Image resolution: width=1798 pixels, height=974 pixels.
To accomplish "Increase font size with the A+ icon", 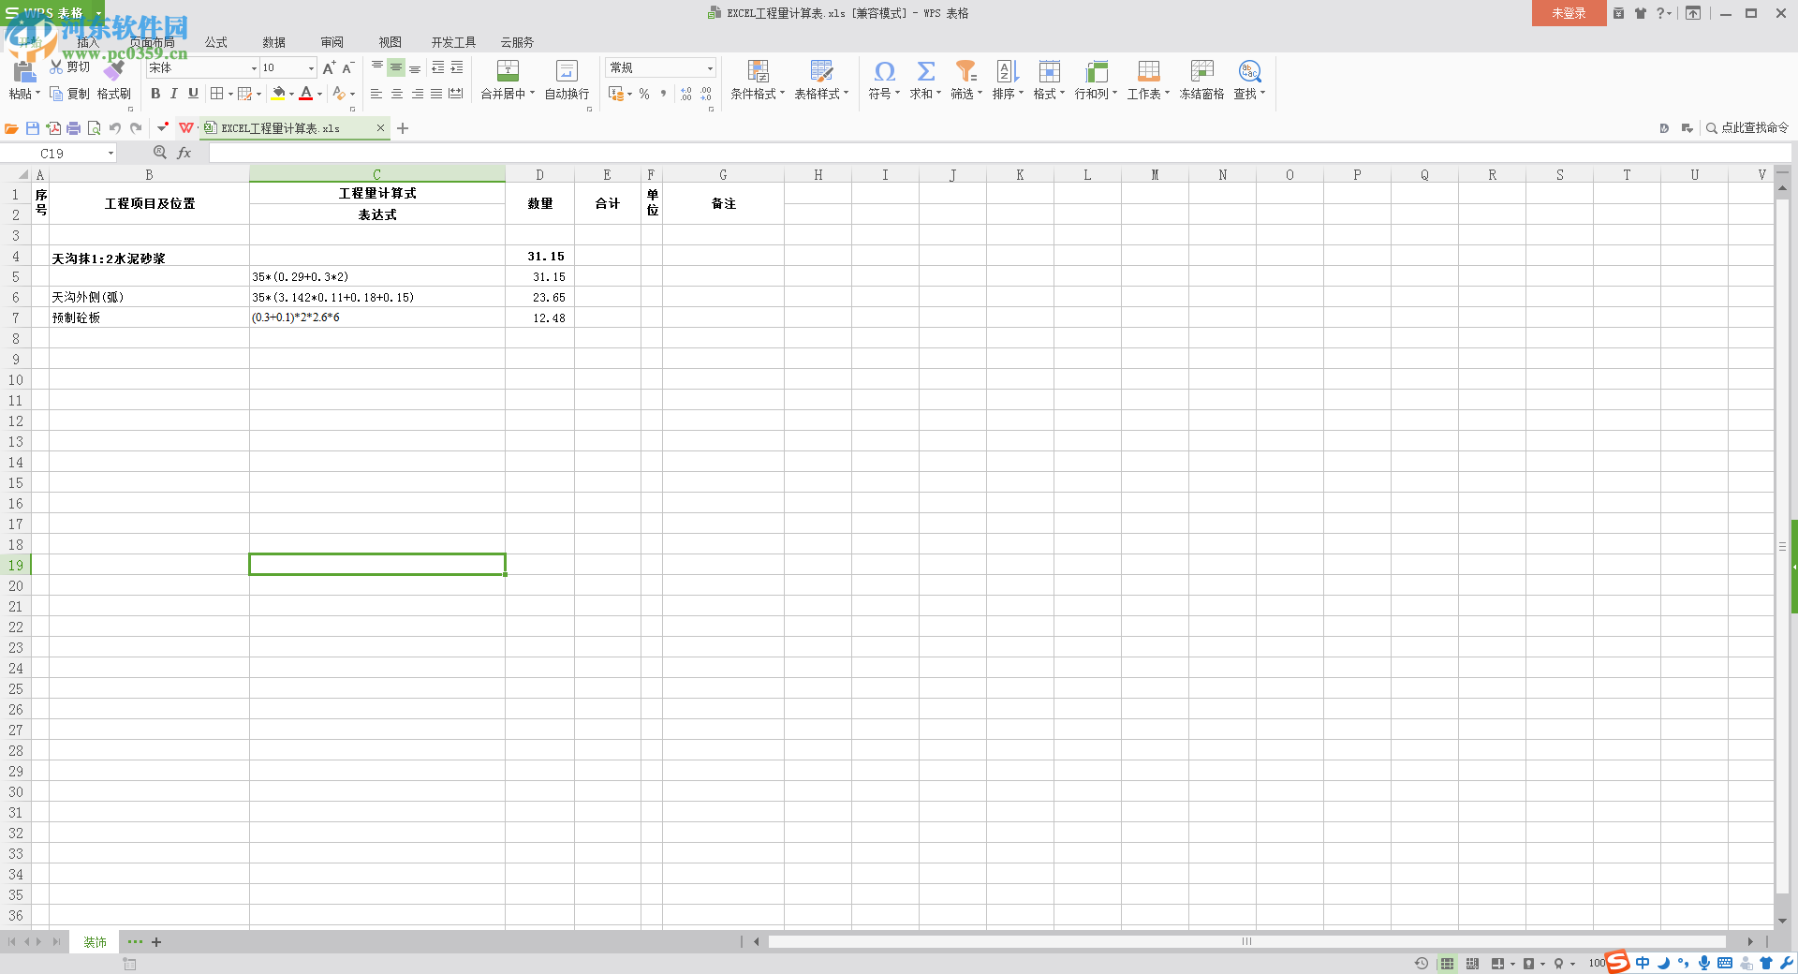I will pyautogui.click(x=329, y=67).
